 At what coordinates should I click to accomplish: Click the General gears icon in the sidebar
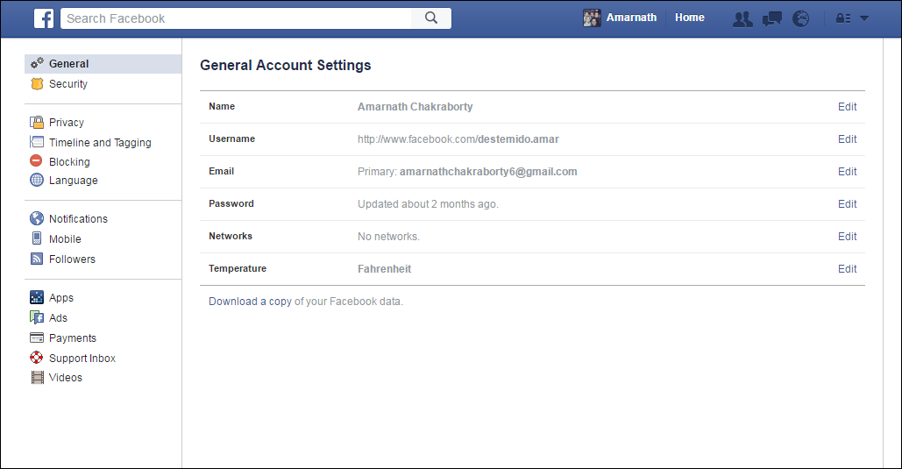click(x=37, y=63)
